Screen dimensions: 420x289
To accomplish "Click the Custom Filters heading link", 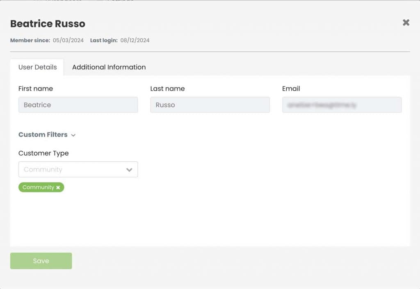I will [x=43, y=135].
